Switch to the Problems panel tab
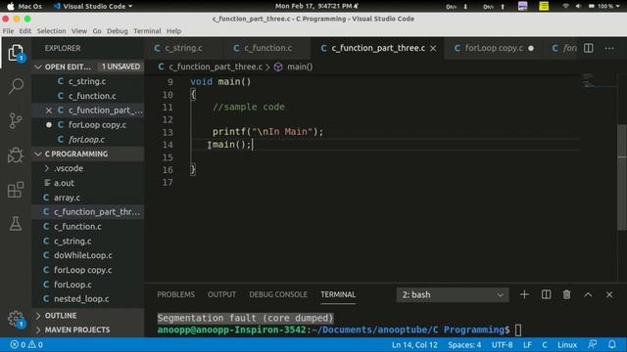 pos(175,294)
